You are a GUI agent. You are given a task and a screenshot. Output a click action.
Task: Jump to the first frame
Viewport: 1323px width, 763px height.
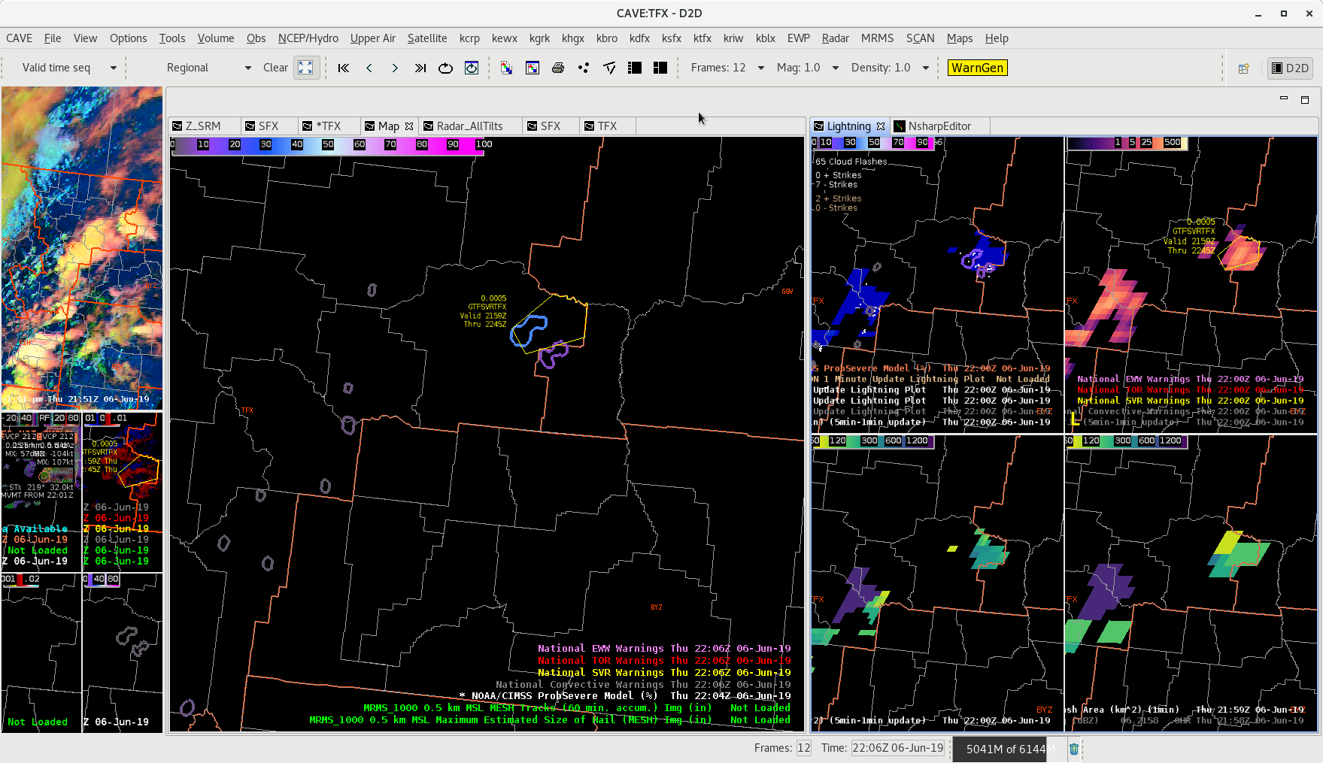click(344, 68)
